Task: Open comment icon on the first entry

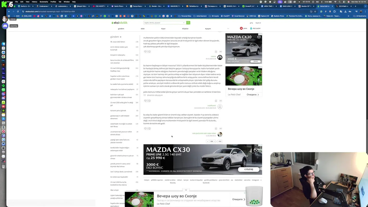Action: tap(149, 51)
